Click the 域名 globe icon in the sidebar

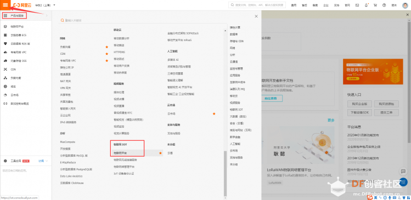[x=5, y=87]
